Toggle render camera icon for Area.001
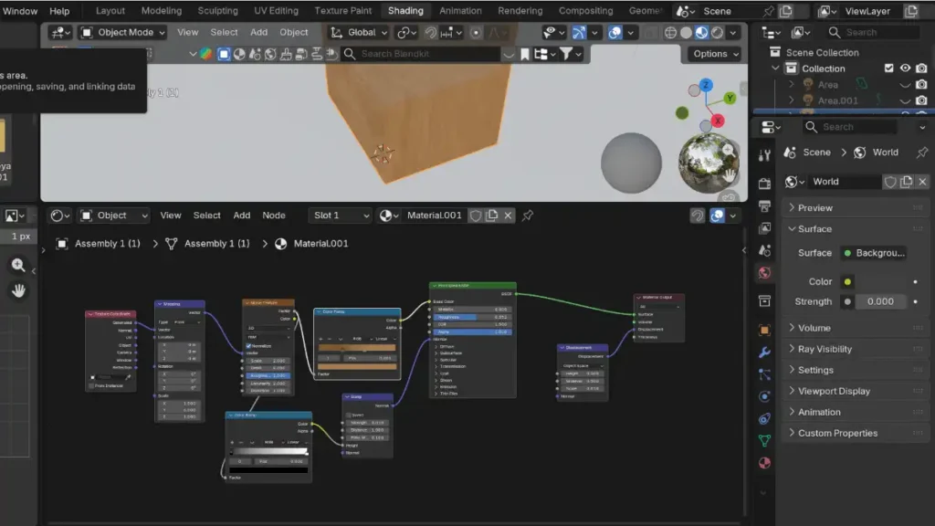 tap(921, 100)
